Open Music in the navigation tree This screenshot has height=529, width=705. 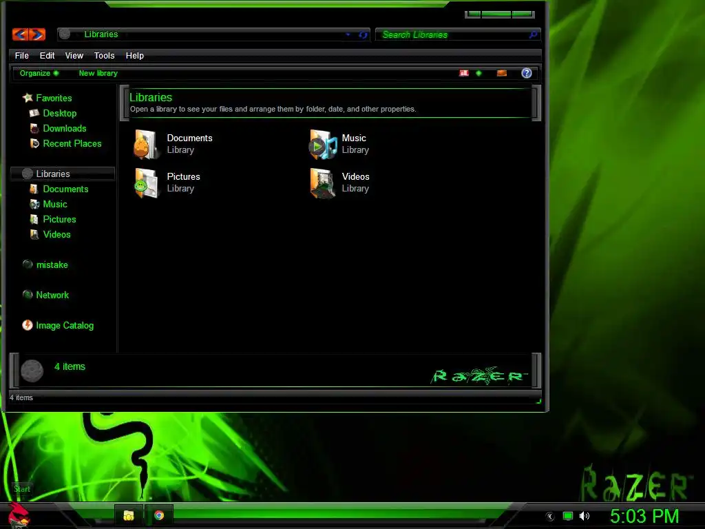point(55,204)
